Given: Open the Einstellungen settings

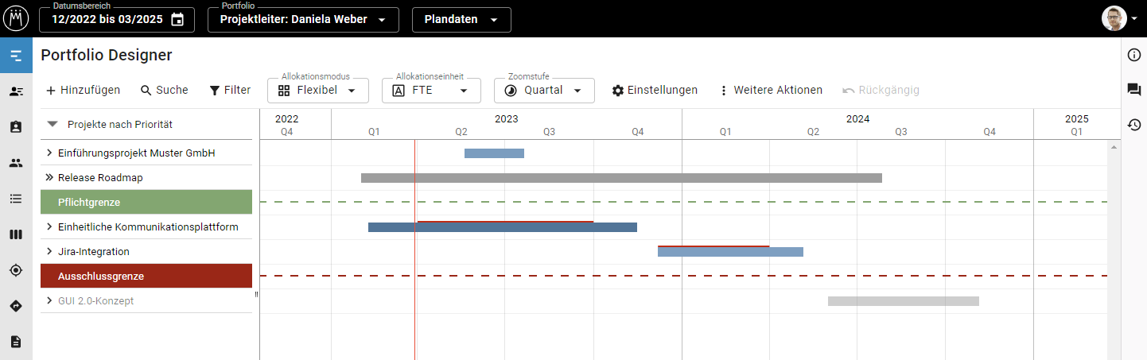Looking at the screenshot, I should click(655, 91).
